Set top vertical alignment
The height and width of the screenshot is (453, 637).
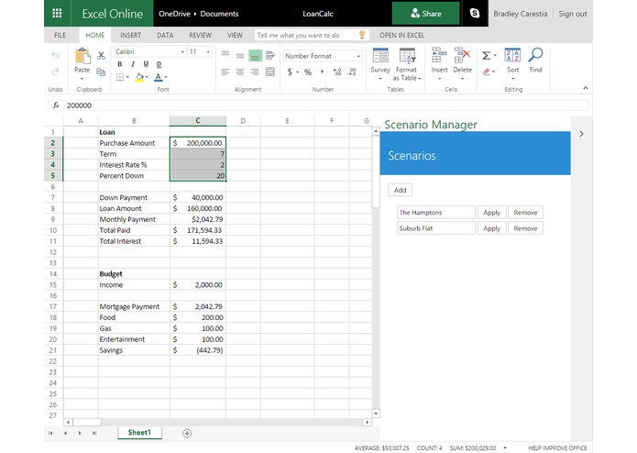pos(225,54)
